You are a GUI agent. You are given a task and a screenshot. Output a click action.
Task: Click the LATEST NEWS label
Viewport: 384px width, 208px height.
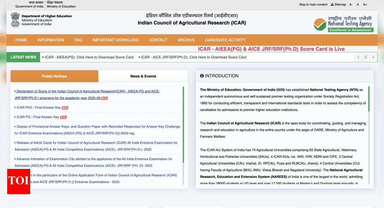coord(23,57)
